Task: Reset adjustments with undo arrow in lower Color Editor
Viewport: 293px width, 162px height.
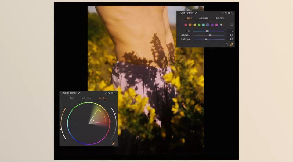Action: (x=109, y=93)
